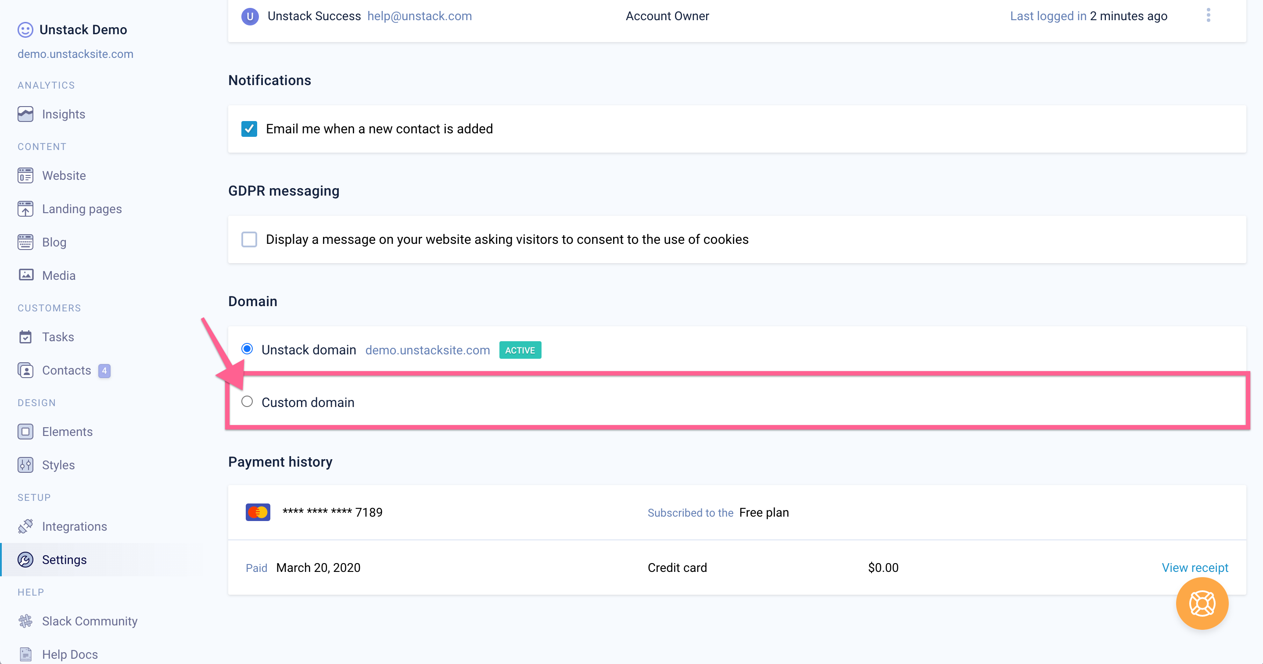Click the $0.00 payment amount
The width and height of the screenshot is (1263, 664).
883,568
